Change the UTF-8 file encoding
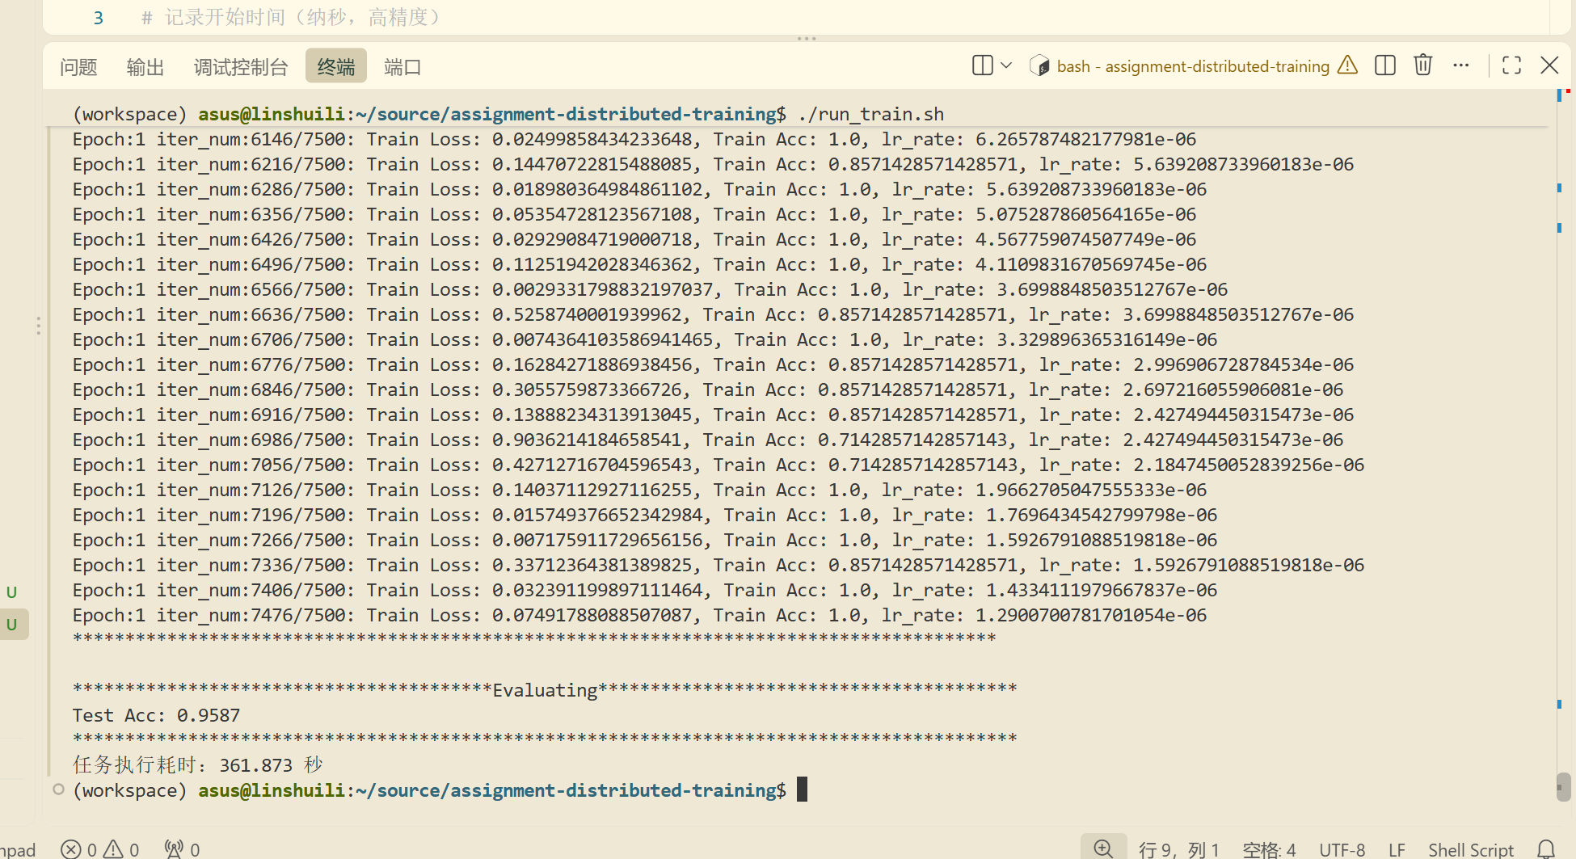 tap(1342, 849)
